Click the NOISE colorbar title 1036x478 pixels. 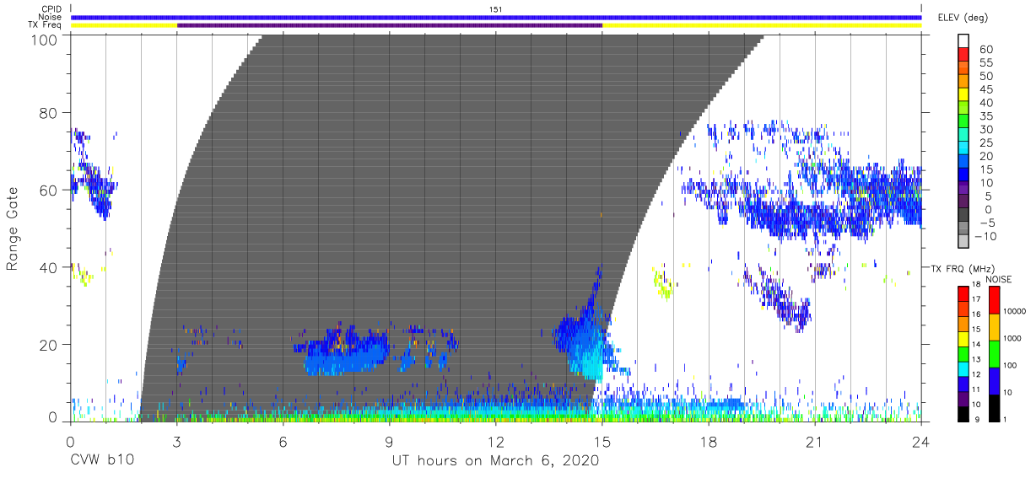999,278
